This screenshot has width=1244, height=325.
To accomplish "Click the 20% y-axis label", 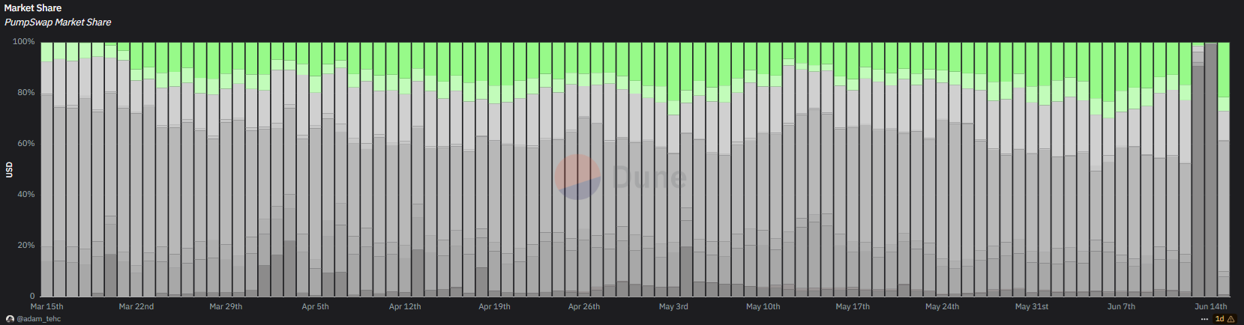I will pyautogui.click(x=26, y=246).
